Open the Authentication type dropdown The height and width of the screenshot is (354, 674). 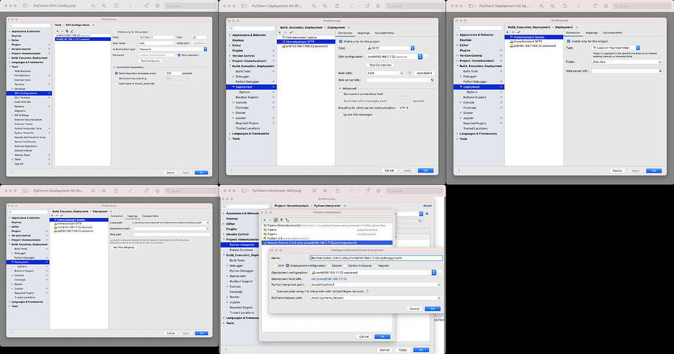click(x=173, y=49)
